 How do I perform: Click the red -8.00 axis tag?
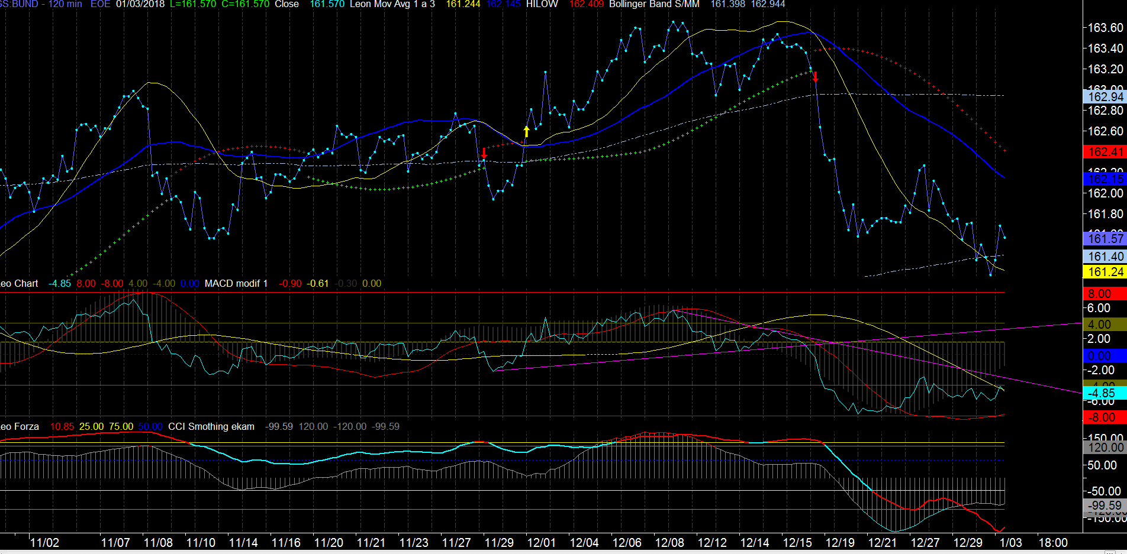[x=1105, y=417]
